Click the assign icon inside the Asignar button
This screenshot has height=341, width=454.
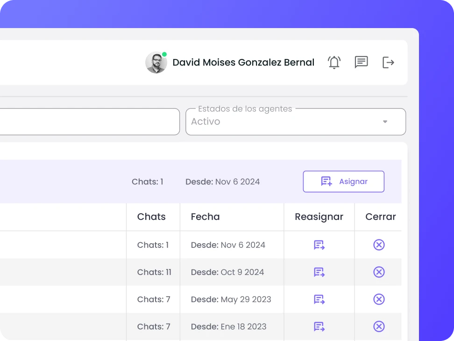point(327,181)
